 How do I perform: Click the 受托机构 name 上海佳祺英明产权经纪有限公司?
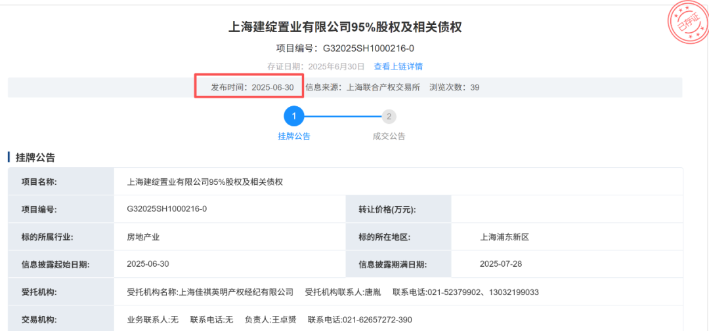(x=210, y=292)
